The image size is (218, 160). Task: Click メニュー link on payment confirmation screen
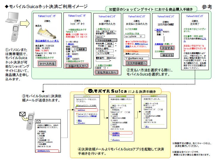(x=116, y=140)
